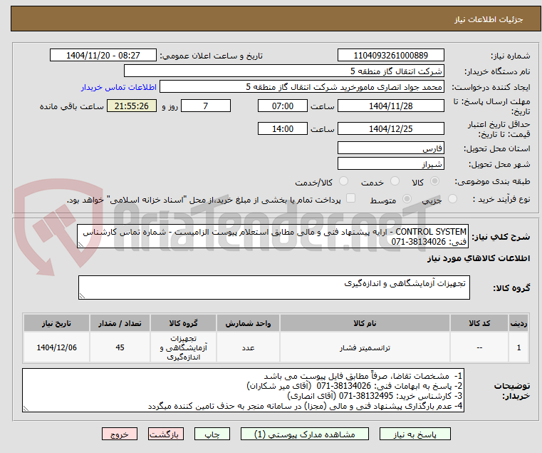Click the گروه کالا column header in table
The height and width of the screenshot is (453, 542).
pos(183,323)
